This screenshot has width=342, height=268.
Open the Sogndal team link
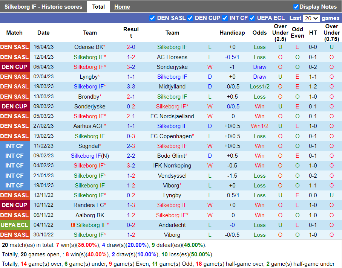[x=89, y=146]
